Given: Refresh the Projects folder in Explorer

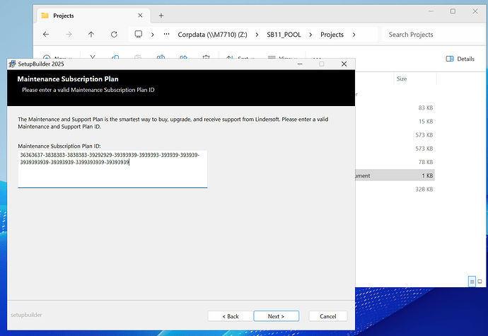Looking at the screenshot, I should tap(114, 34).
